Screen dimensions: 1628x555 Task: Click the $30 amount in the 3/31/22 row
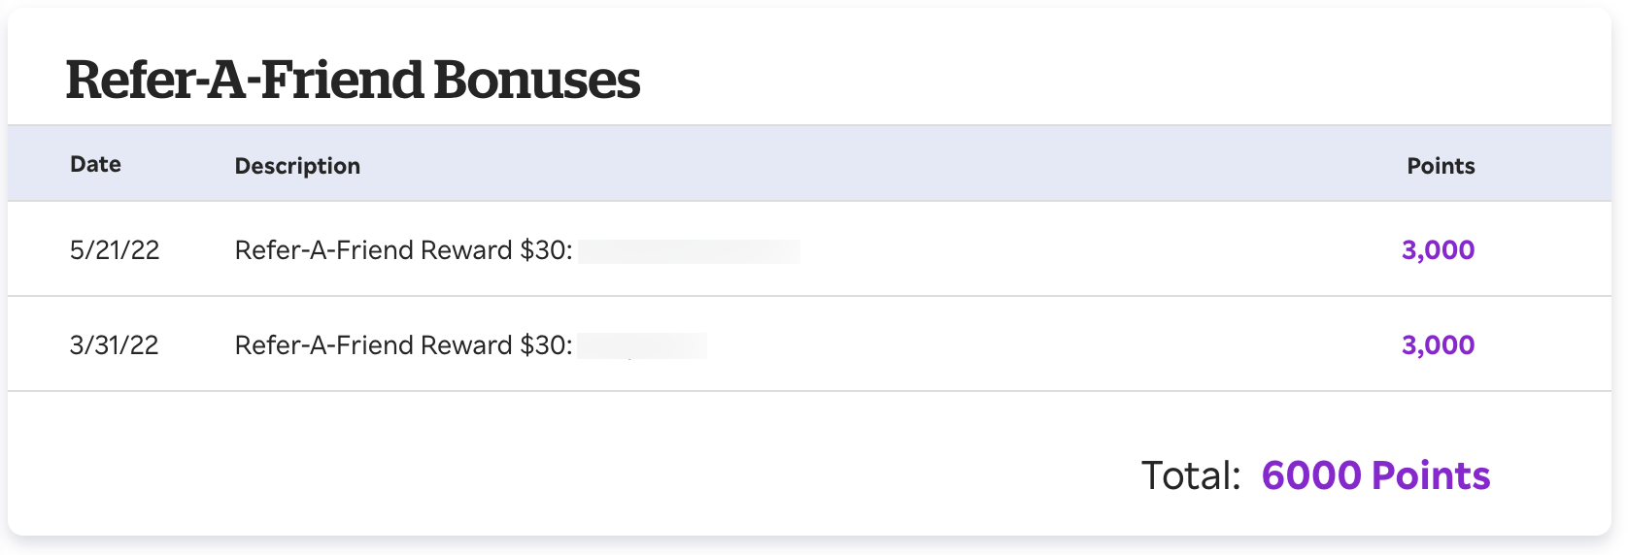click(x=545, y=345)
